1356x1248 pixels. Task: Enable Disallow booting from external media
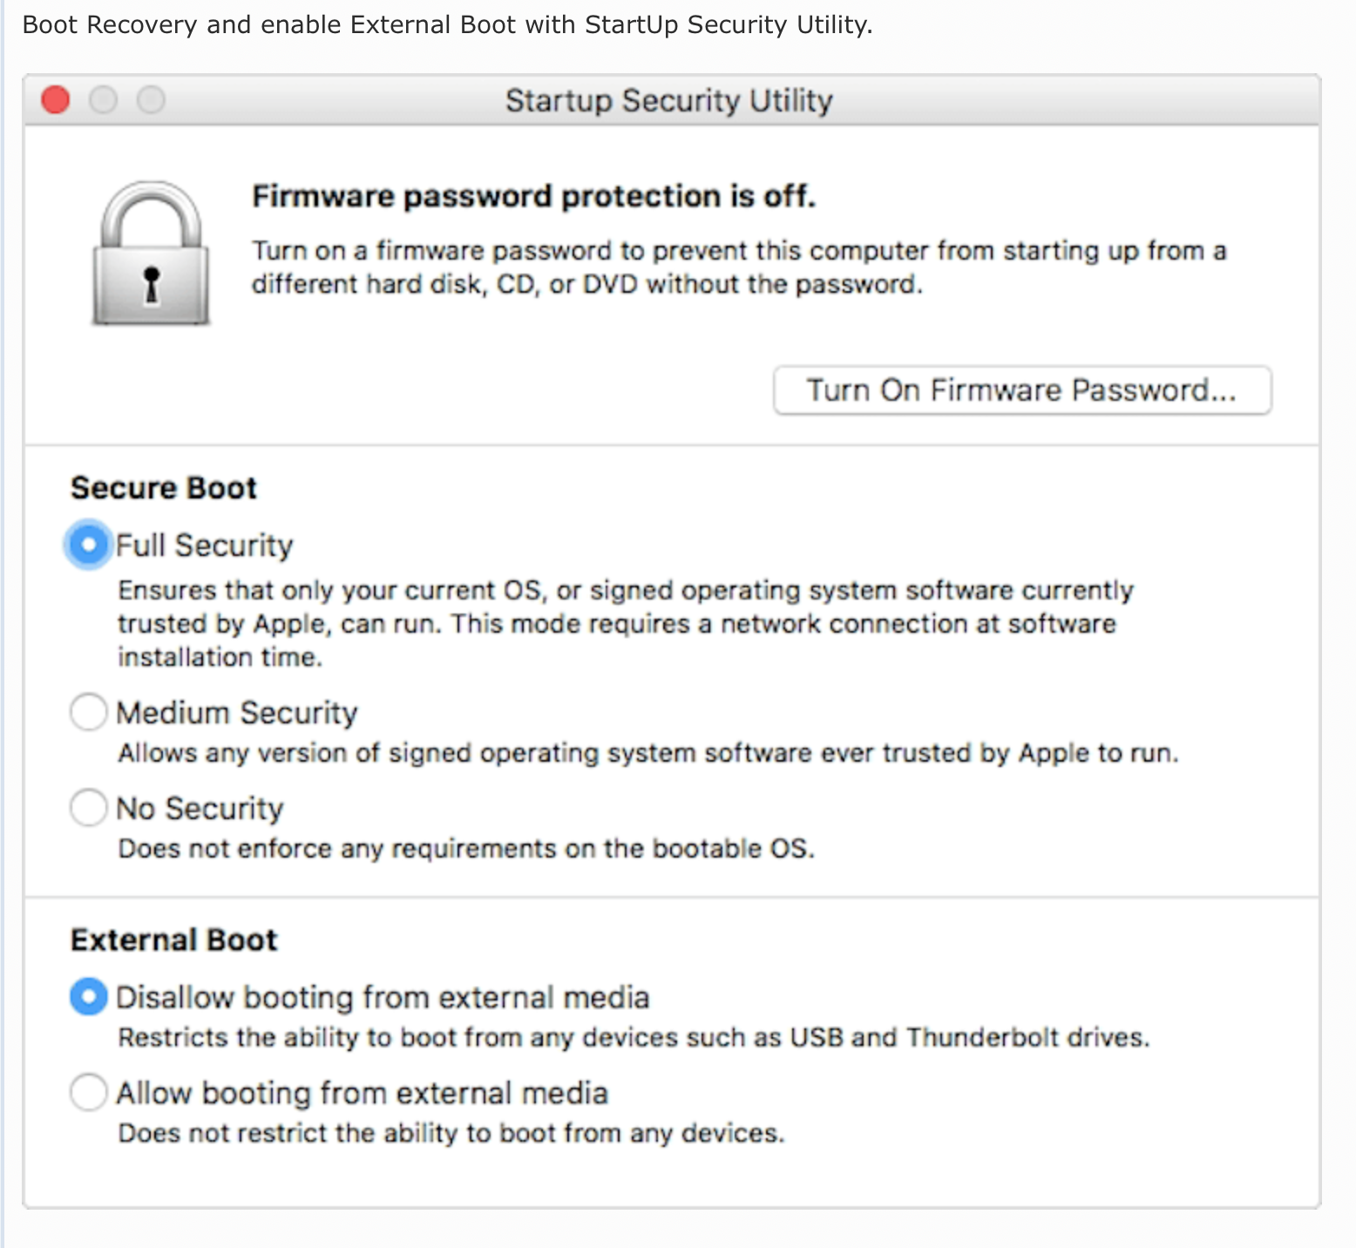[x=88, y=996]
